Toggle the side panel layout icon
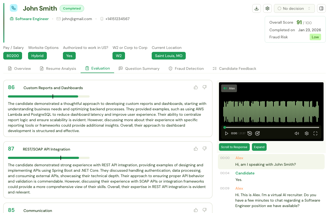 click(321, 8)
